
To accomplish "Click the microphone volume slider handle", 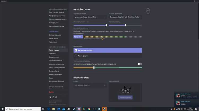I will pos(106,25).
